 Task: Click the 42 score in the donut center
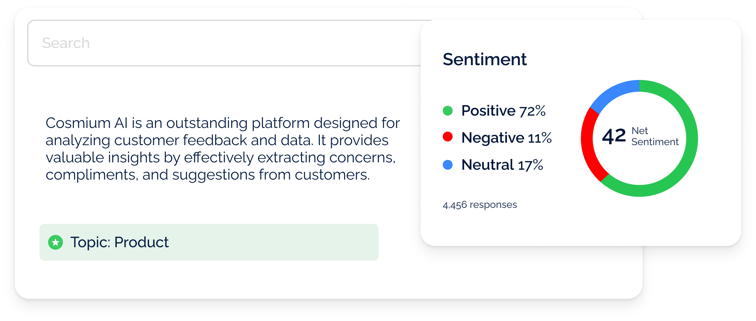coord(614,136)
